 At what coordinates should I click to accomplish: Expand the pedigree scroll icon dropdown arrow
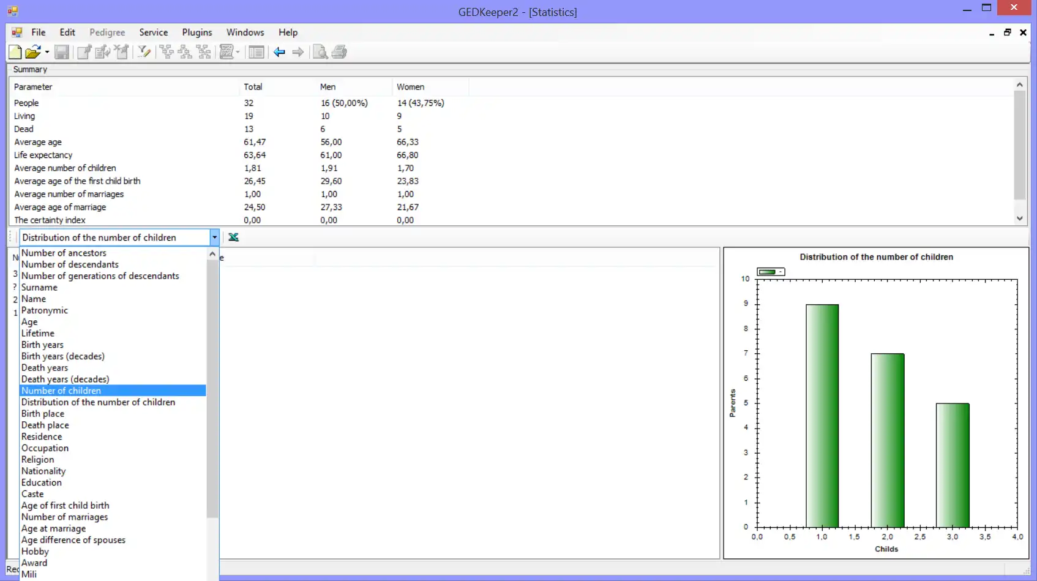pos(238,52)
